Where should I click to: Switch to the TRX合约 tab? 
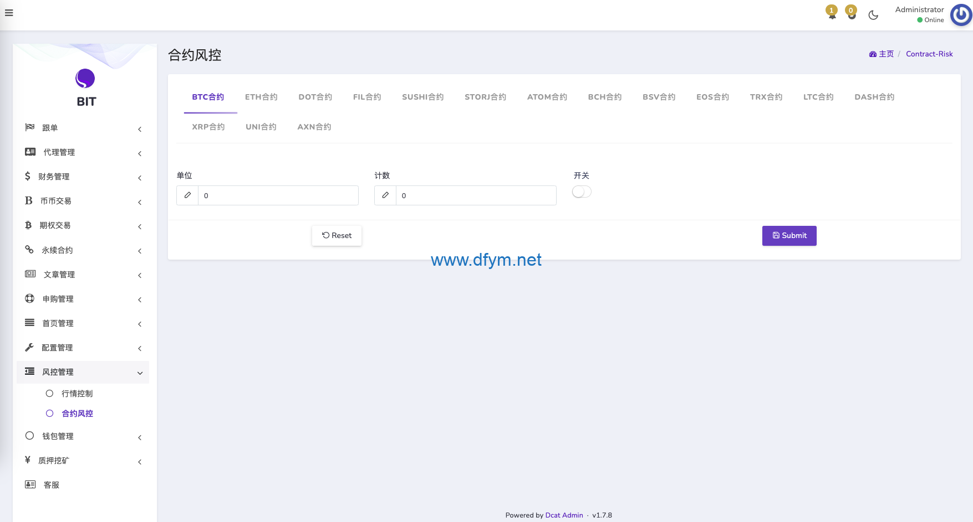766,97
